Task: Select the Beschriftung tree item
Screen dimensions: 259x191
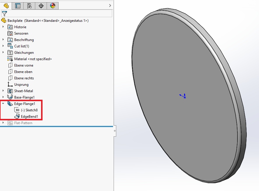Action: tap(24, 40)
